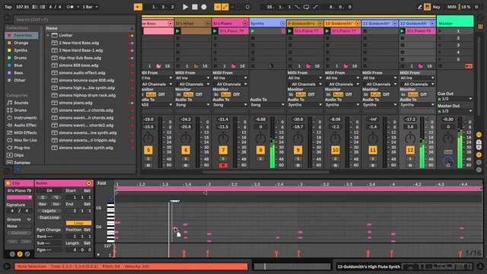487x274 pixels.
Task: Launch the clip on Si's Hihat track
Action: [177, 31]
